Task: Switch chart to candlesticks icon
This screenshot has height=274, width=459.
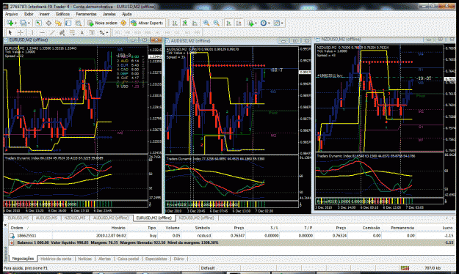Action: pos(185,23)
